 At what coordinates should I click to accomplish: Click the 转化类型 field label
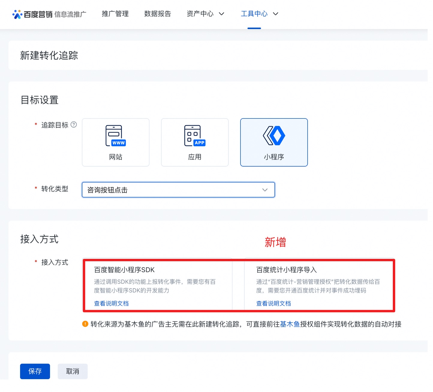(x=55, y=189)
